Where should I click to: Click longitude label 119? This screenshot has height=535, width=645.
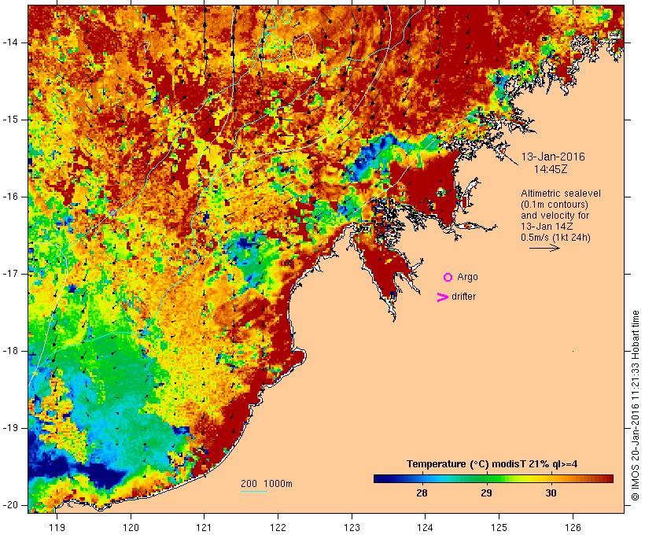57,527
